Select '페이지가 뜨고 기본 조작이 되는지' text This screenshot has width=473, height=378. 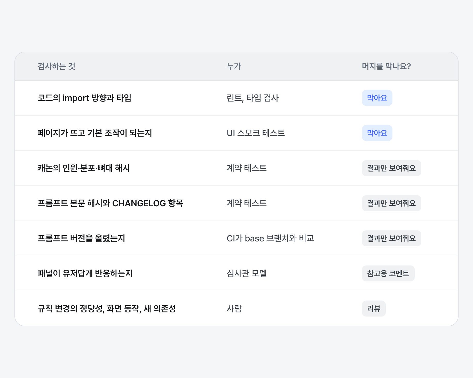tap(95, 133)
